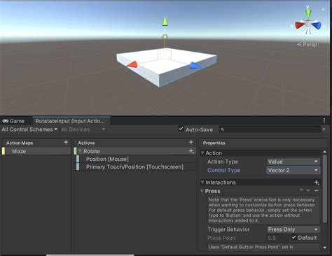This screenshot has height=256, width=332.
Task: Open the Trigger Behavior dropdown
Action: [293, 229]
